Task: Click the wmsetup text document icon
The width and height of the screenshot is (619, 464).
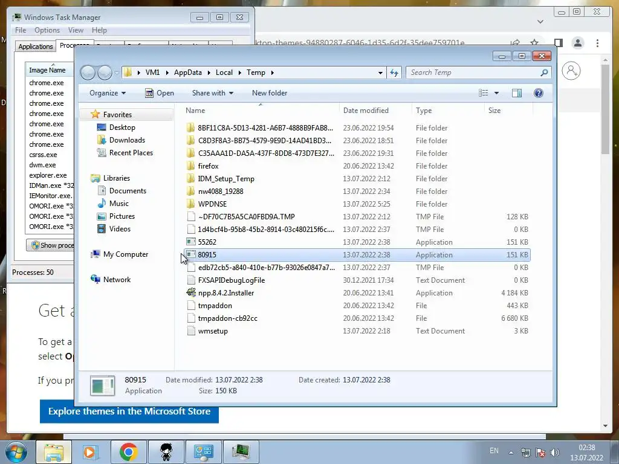Action: (191, 331)
